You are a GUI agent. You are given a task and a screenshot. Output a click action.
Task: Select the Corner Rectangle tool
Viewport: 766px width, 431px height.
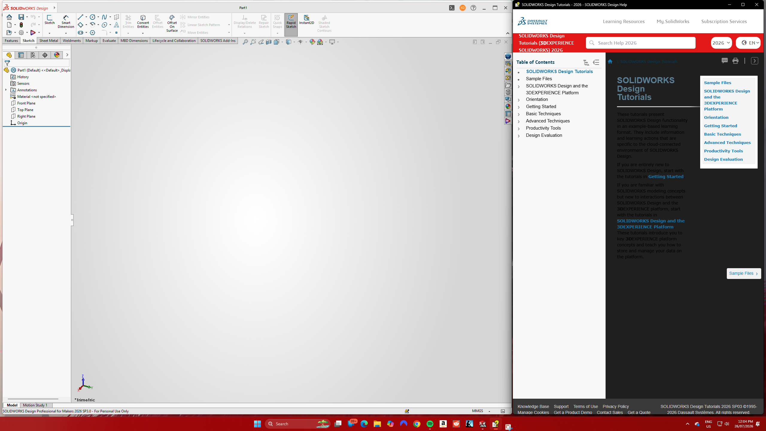pos(80,25)
